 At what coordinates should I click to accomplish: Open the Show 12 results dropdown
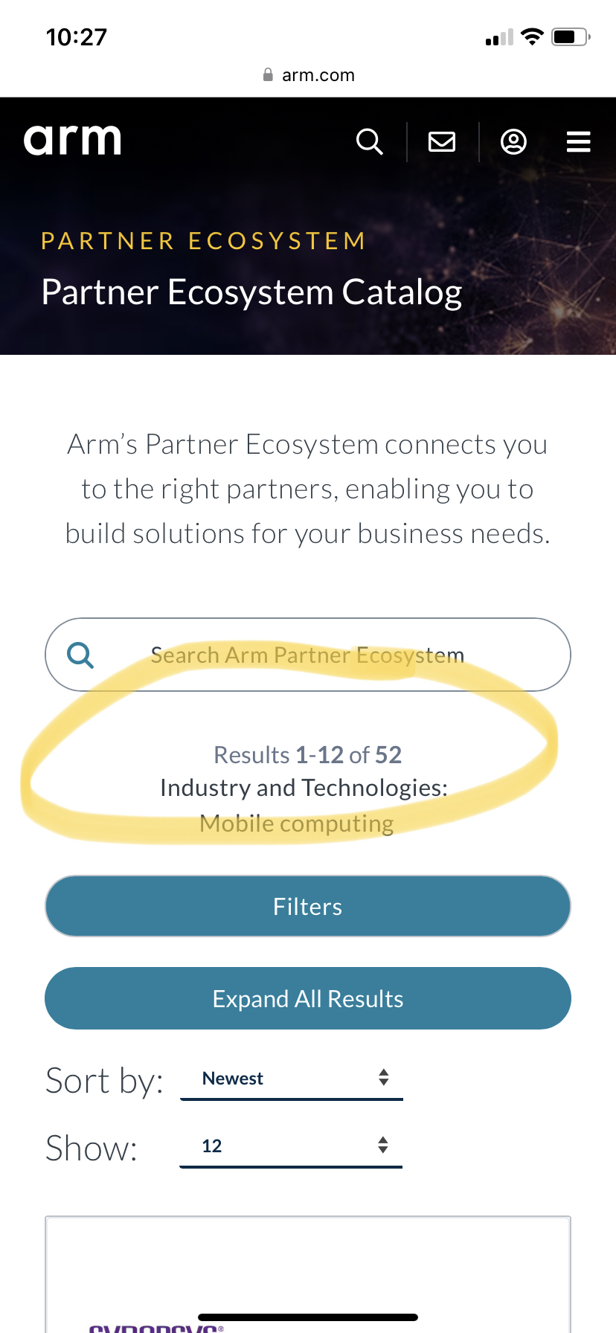(x=290, y=1146)
